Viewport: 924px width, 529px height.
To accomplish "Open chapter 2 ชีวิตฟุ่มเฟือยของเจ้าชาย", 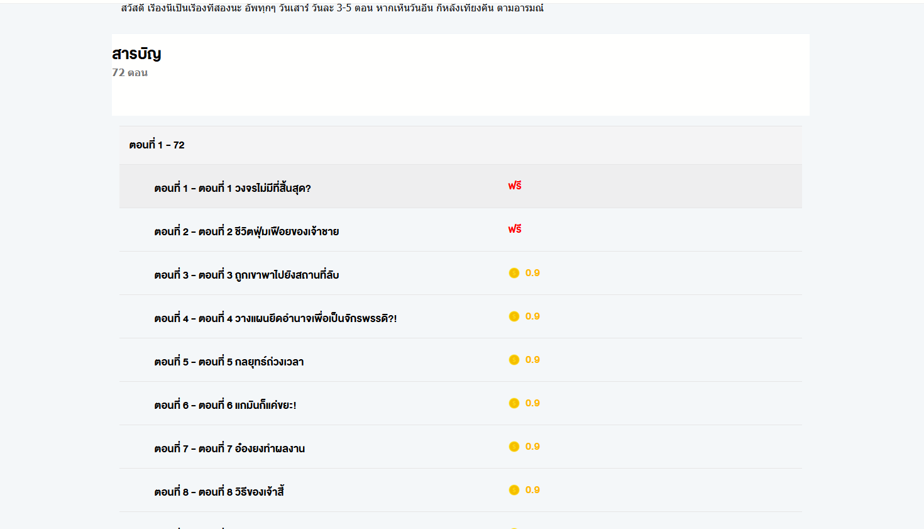I will pyautogui.click(x=246, y=231).
